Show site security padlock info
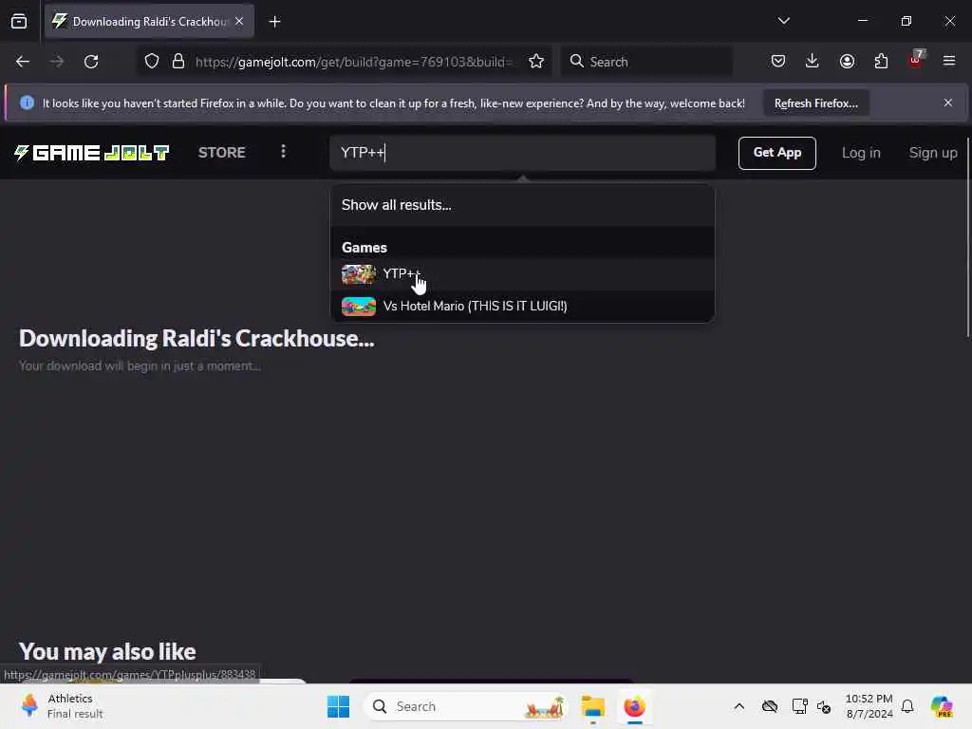Screen dimensions: 972x729 click(x=178, y=62)
